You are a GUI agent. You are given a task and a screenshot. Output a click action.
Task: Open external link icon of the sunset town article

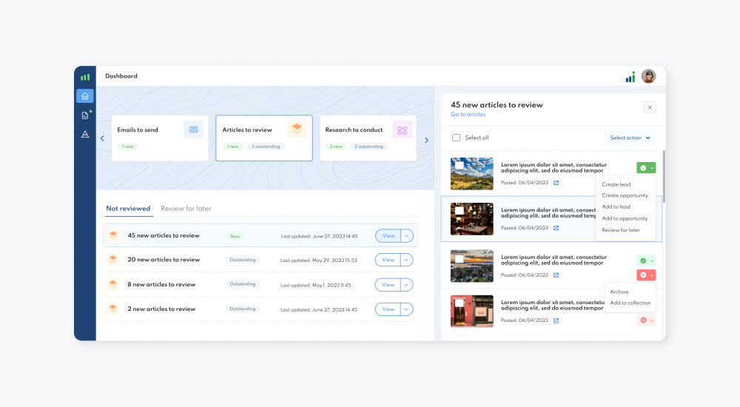[556, 275]
